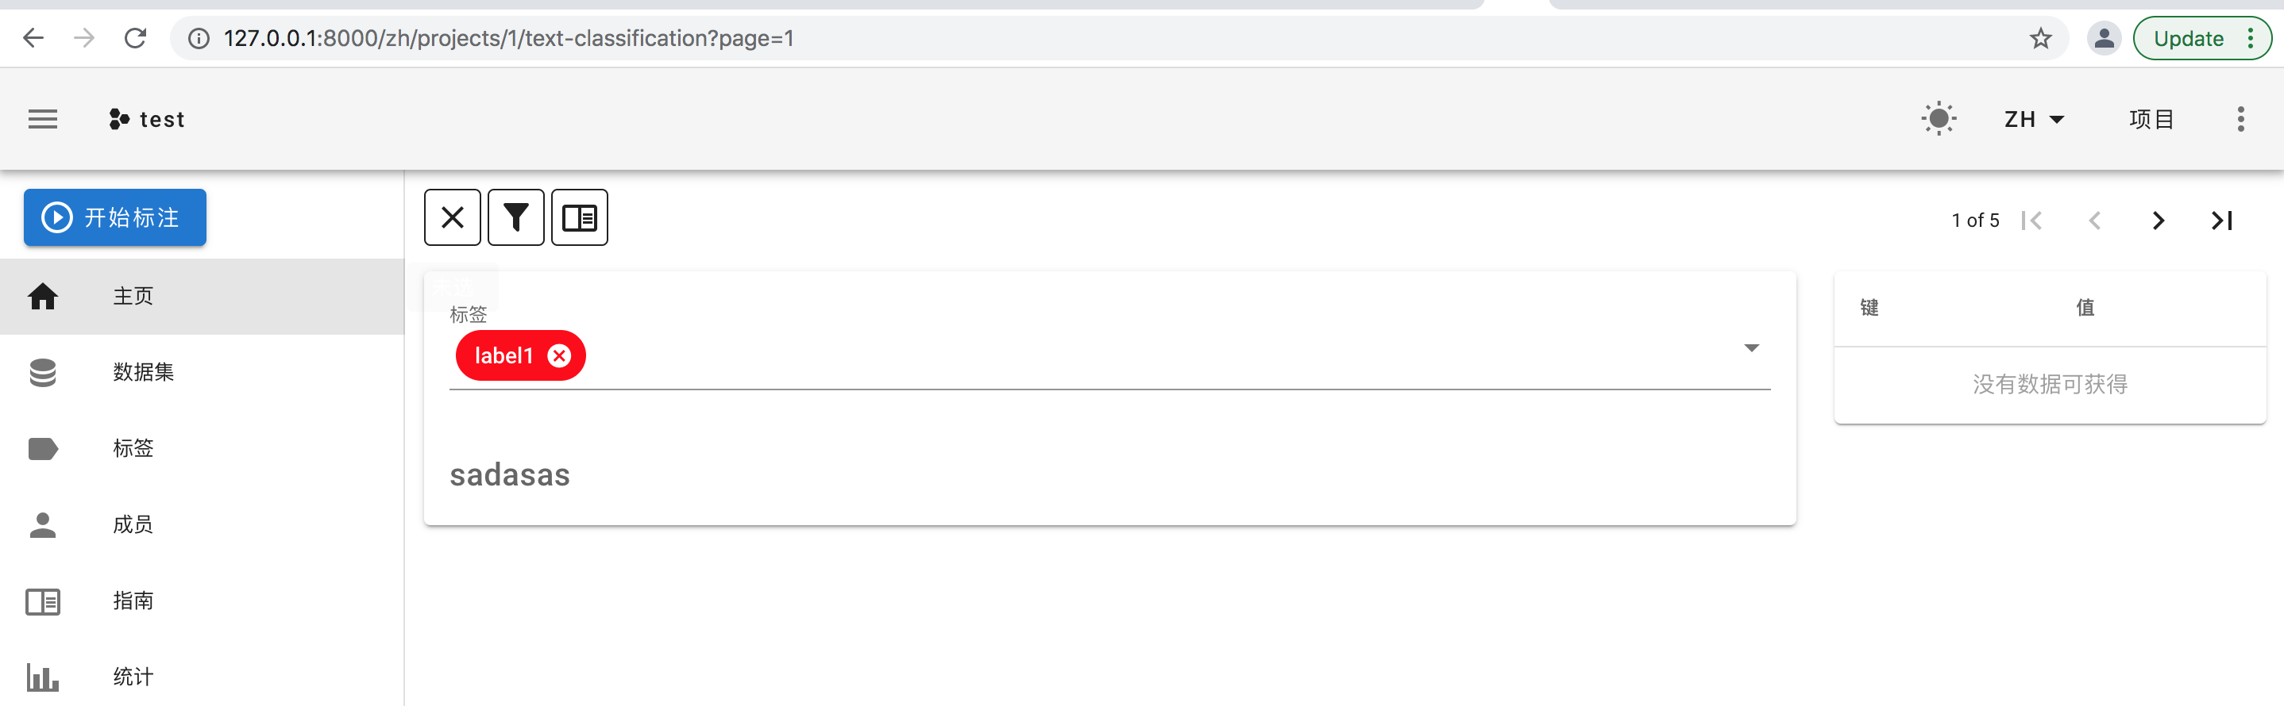The width and height of the screenshot is (2284, 706).
Task: Switch to light/dark theme with sun icon
Action: pos(1939,118)
